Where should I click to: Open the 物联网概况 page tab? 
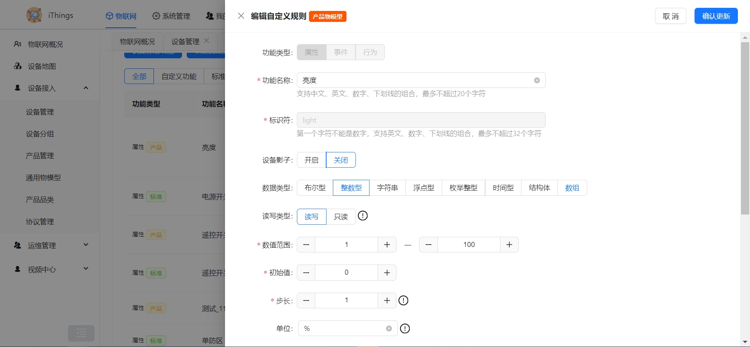coord(137,41)
